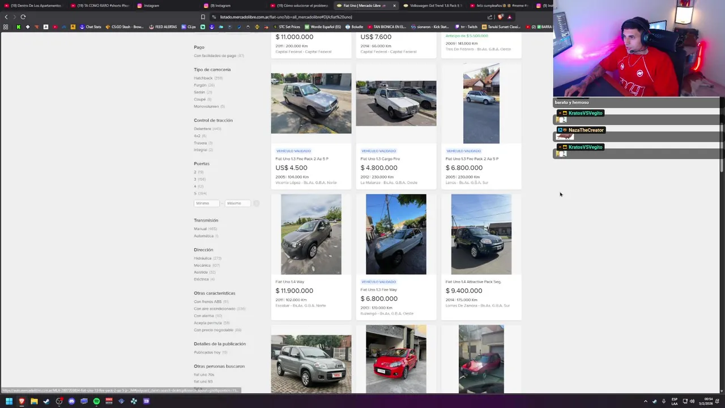Filter body type by Coupé
This screenshot has height=408, width=725.
(202, 99)
